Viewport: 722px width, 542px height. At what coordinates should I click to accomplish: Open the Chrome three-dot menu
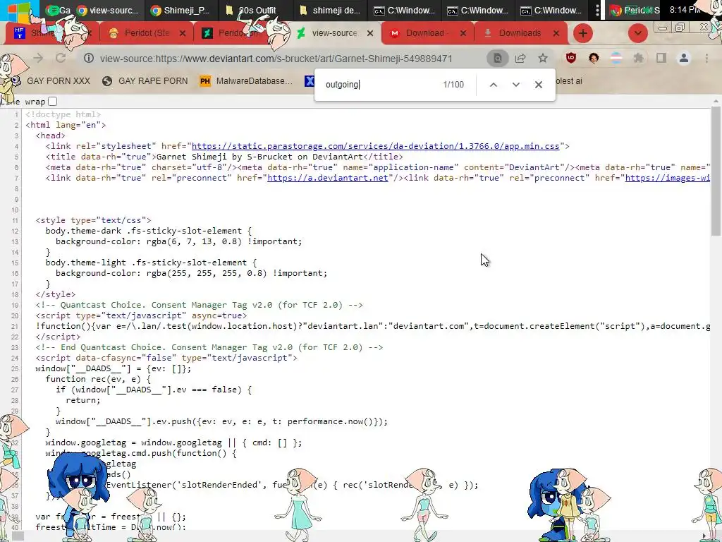(706, 58)
